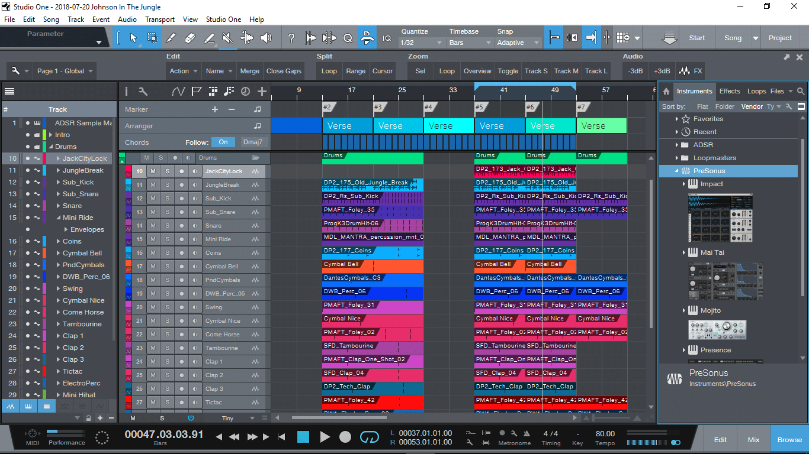Expand the Loopmasters vendor folder

(x=677, y=158)
